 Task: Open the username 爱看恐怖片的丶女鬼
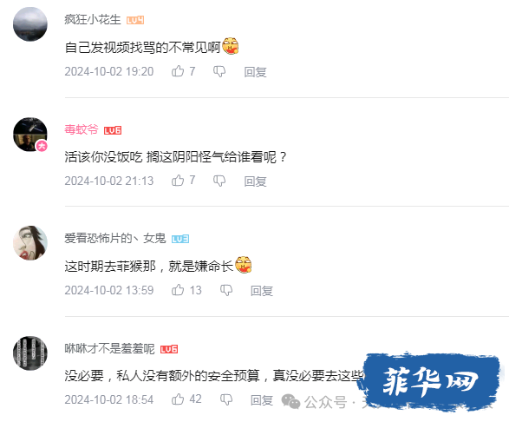(115, 238)
